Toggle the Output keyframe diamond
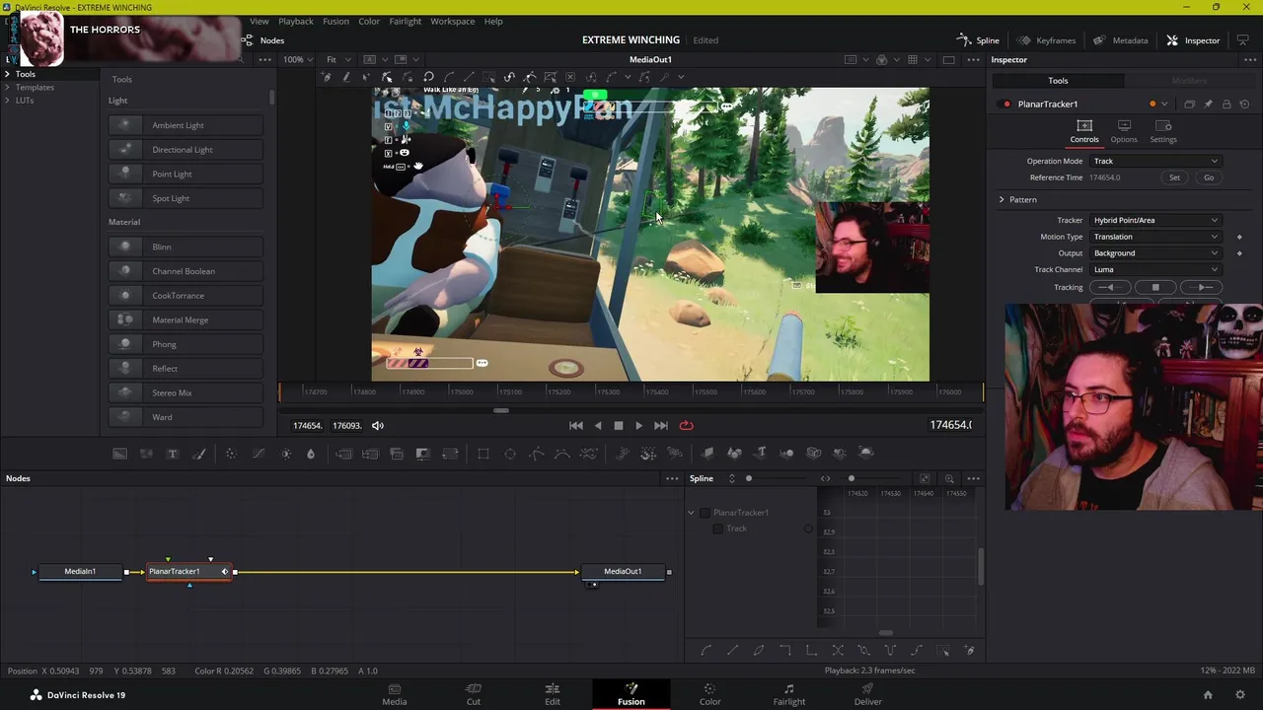1263x710 pixels. pos(1239,253)
